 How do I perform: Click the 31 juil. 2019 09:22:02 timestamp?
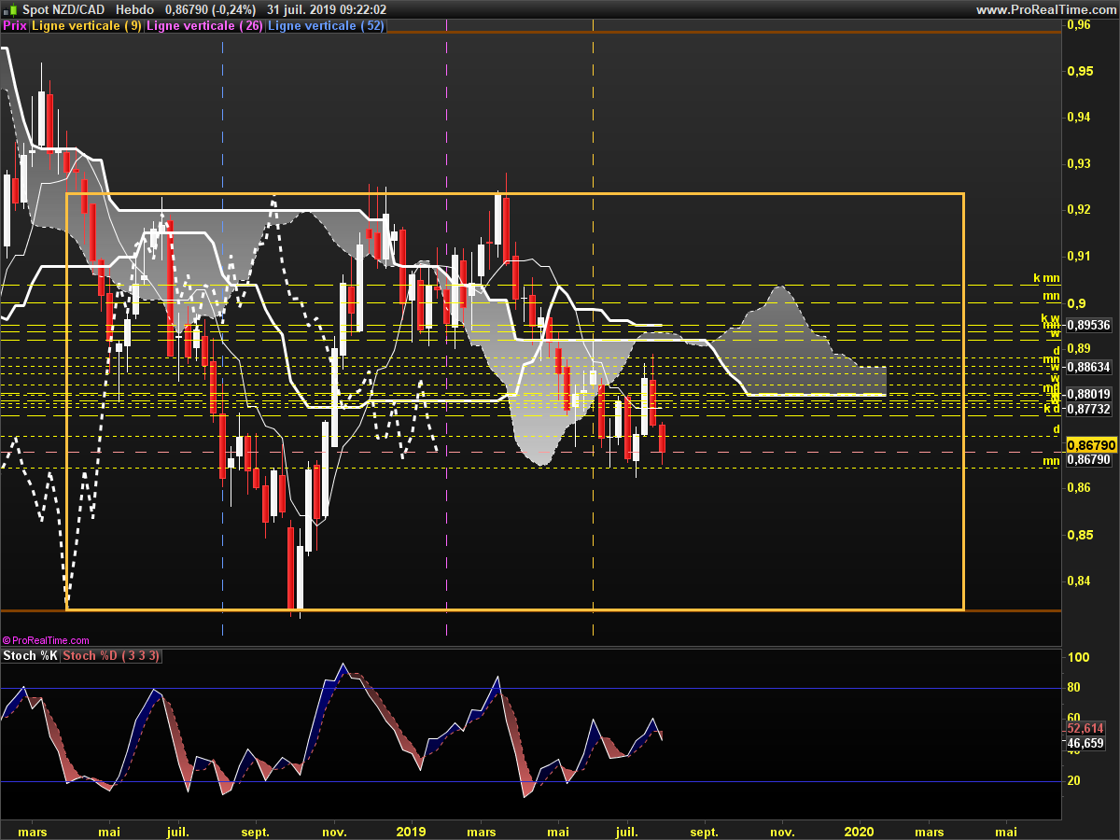327,9
